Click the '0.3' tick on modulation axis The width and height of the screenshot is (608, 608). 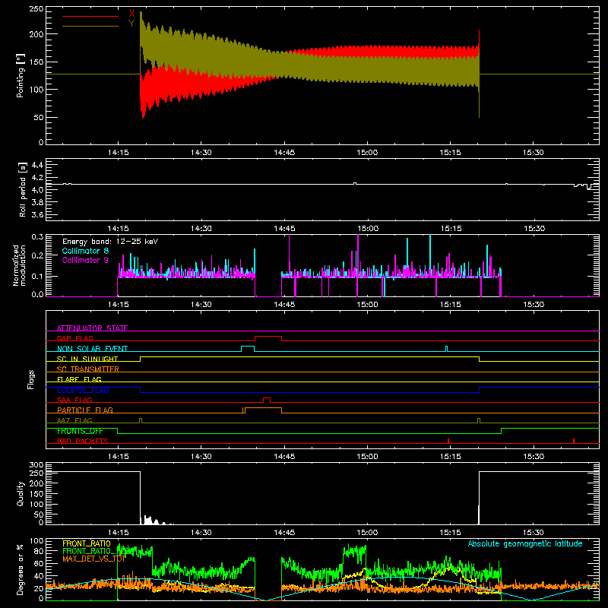tap(37, 236)
